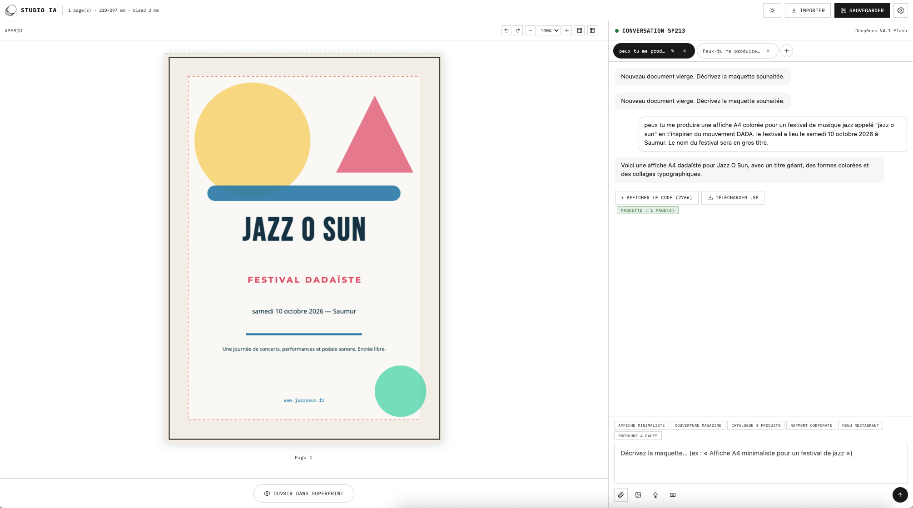Screen dimensions: 913x508
Task: Click OUVRIR DANS SUPERPRINT button
Action: pos(304,493)
